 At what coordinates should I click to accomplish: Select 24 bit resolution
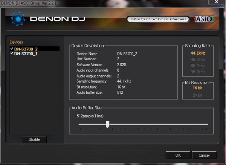pyautogui.click(x=198, y=95)
